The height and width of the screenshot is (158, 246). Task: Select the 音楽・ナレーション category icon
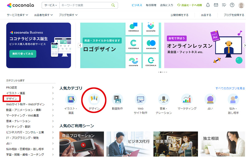(x=164, y=99)
